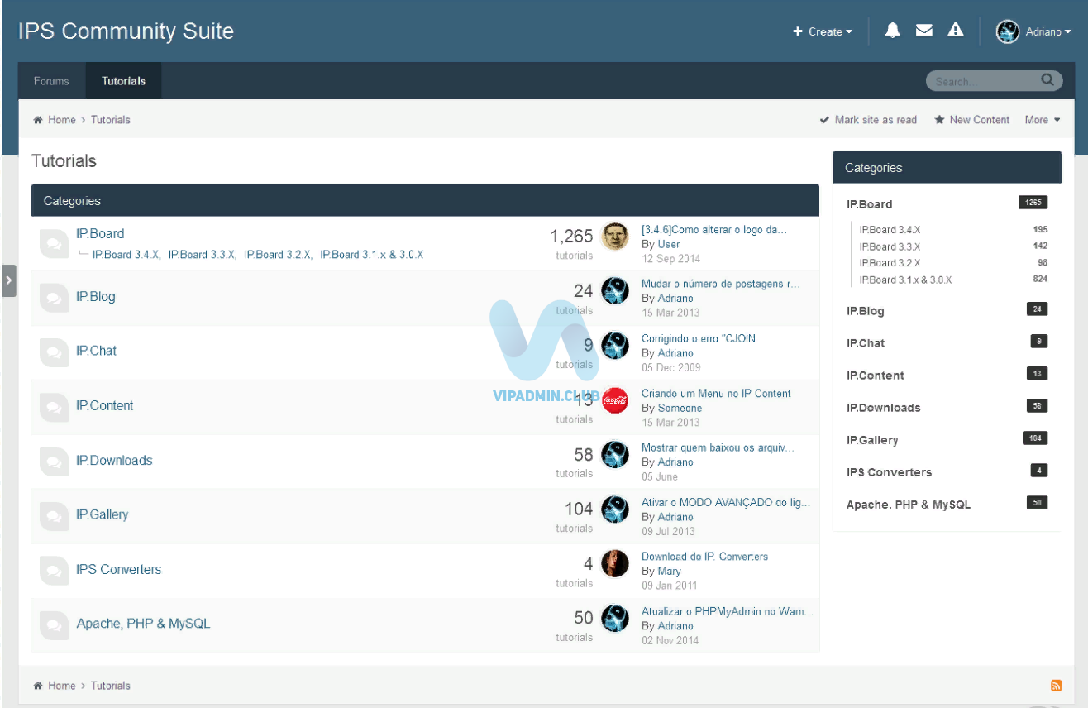Open the IP.Gallery category link
Image resolution: width=1088 pixels, height=708 pixels.
(103, 514)
